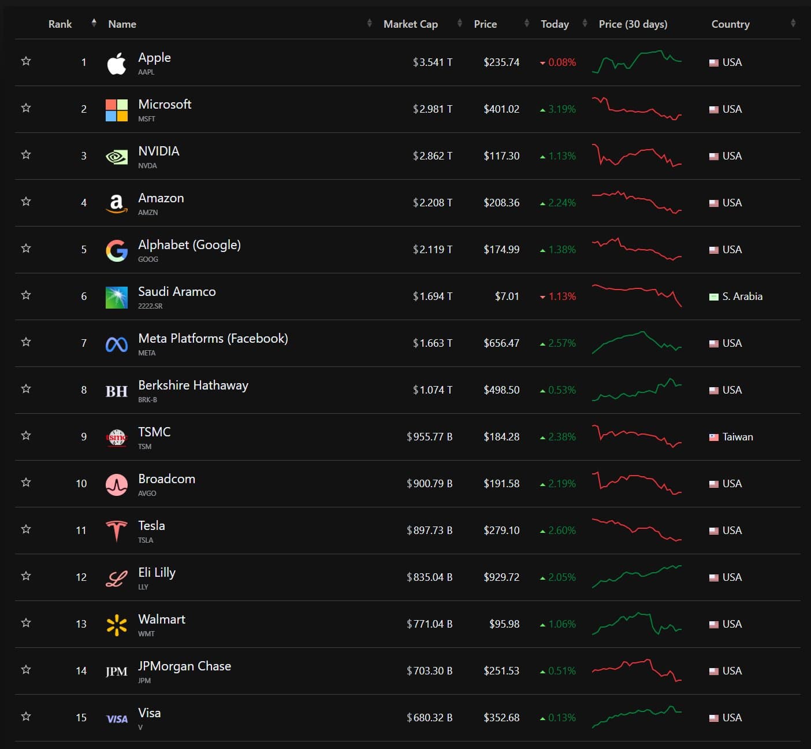This screenshot has height=749, width=811.
Task: Click the Saudi Arabia flag icon
Action: [714, 296]
